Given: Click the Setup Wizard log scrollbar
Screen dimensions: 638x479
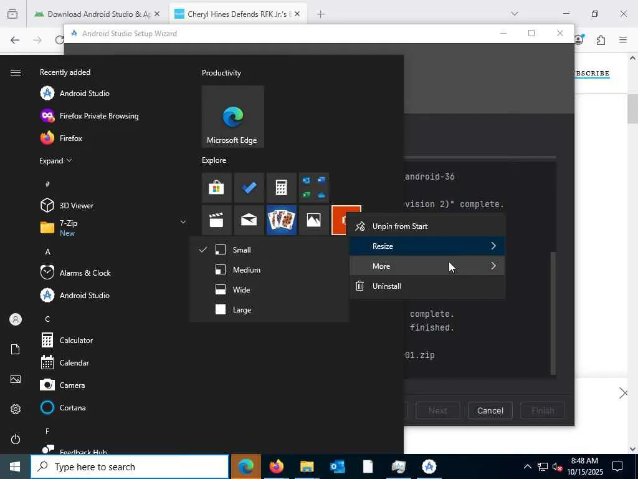Looking at the screenshot, I should [553, 313].
